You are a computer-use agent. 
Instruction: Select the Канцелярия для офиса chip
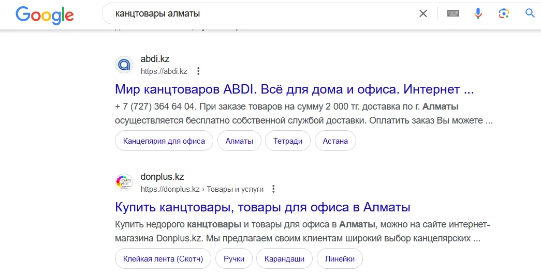[x=164, y=141]
